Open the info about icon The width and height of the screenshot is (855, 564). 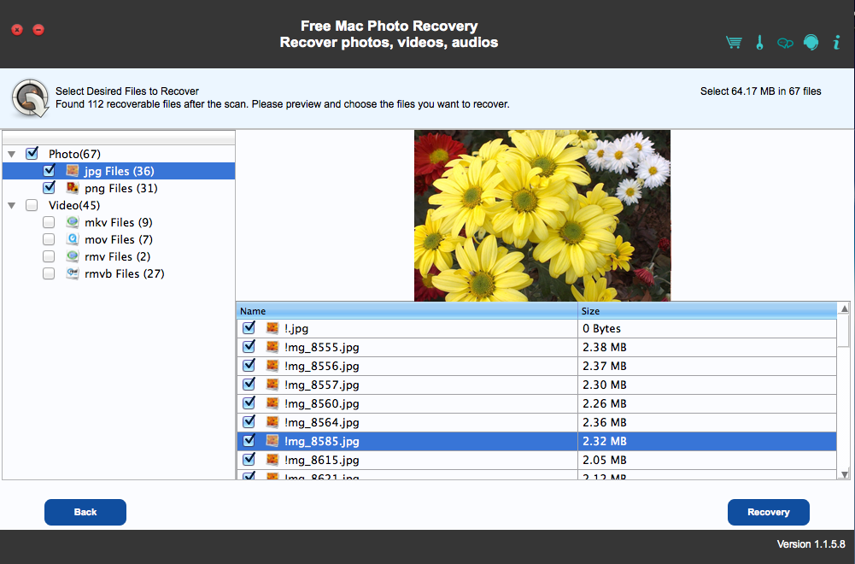click(836, 43)
